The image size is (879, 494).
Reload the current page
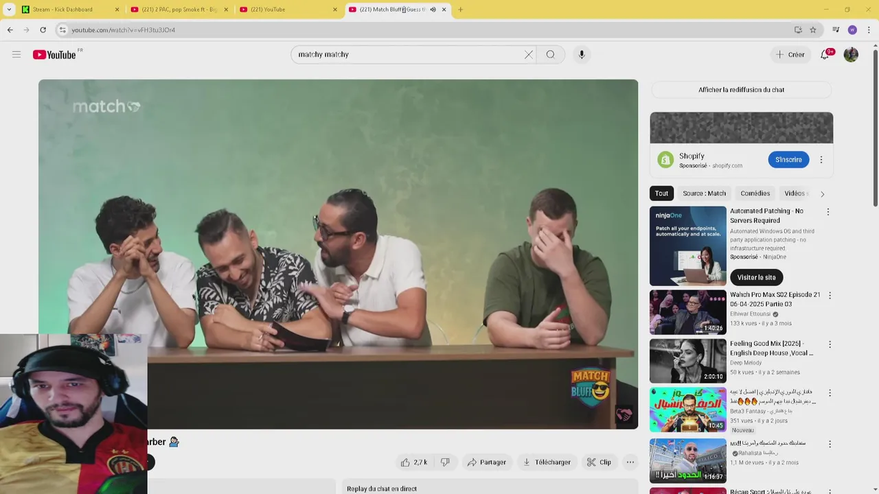43,30
